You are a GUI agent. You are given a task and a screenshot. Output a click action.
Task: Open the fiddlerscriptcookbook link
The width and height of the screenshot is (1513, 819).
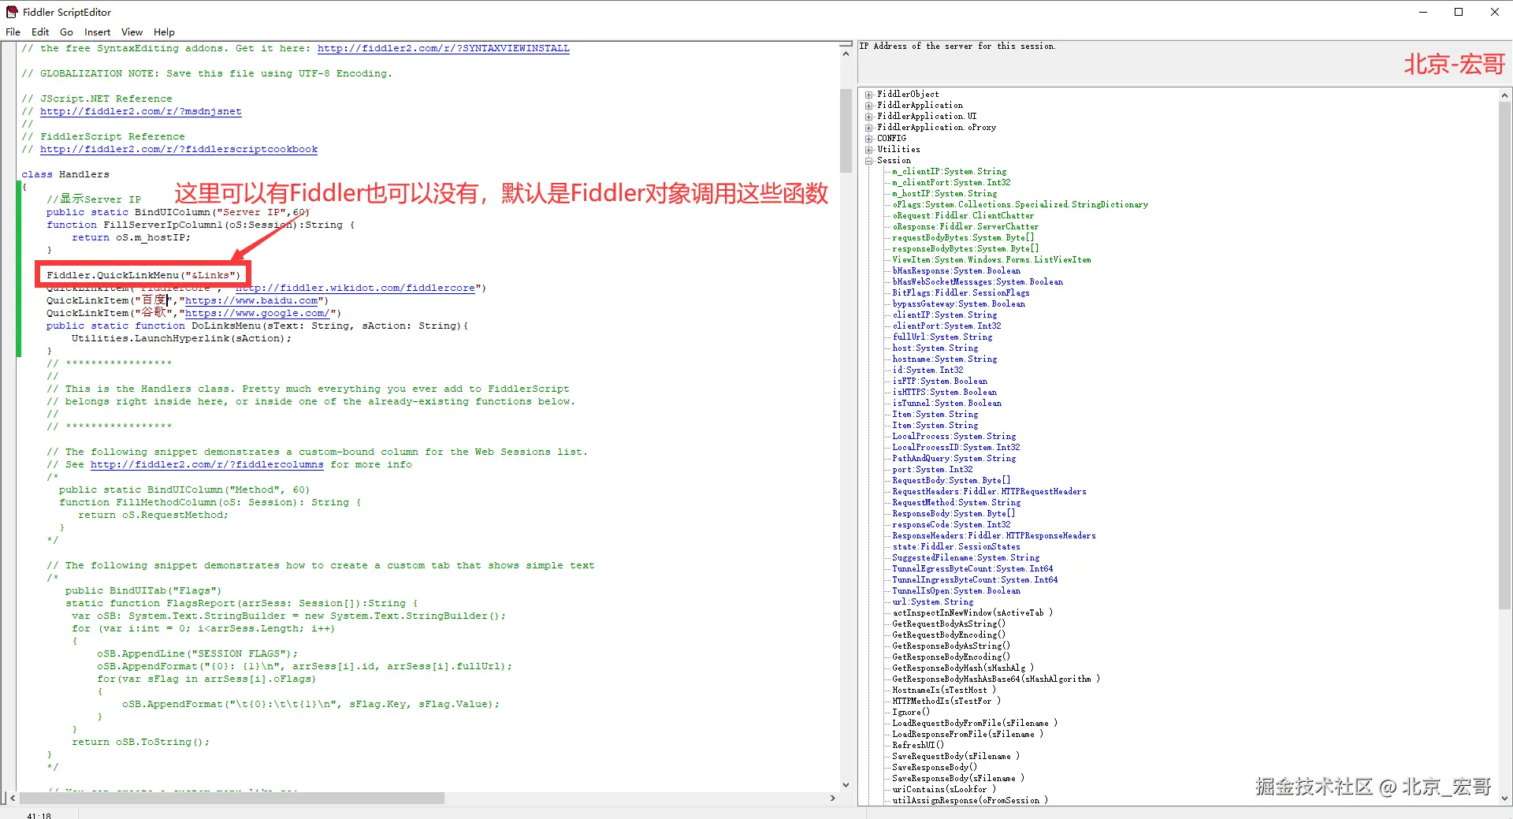pyautogui.click(x=179, y=150)
